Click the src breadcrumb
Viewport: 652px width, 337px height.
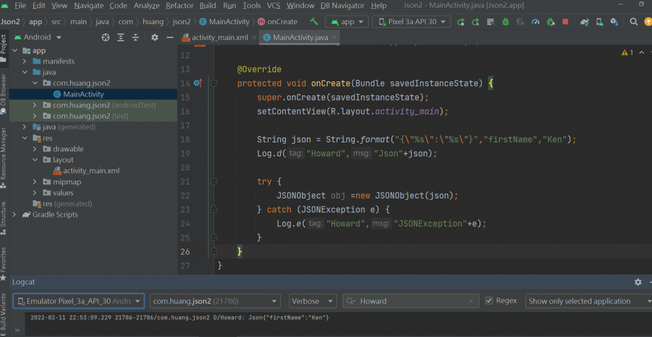click(56, 22)
